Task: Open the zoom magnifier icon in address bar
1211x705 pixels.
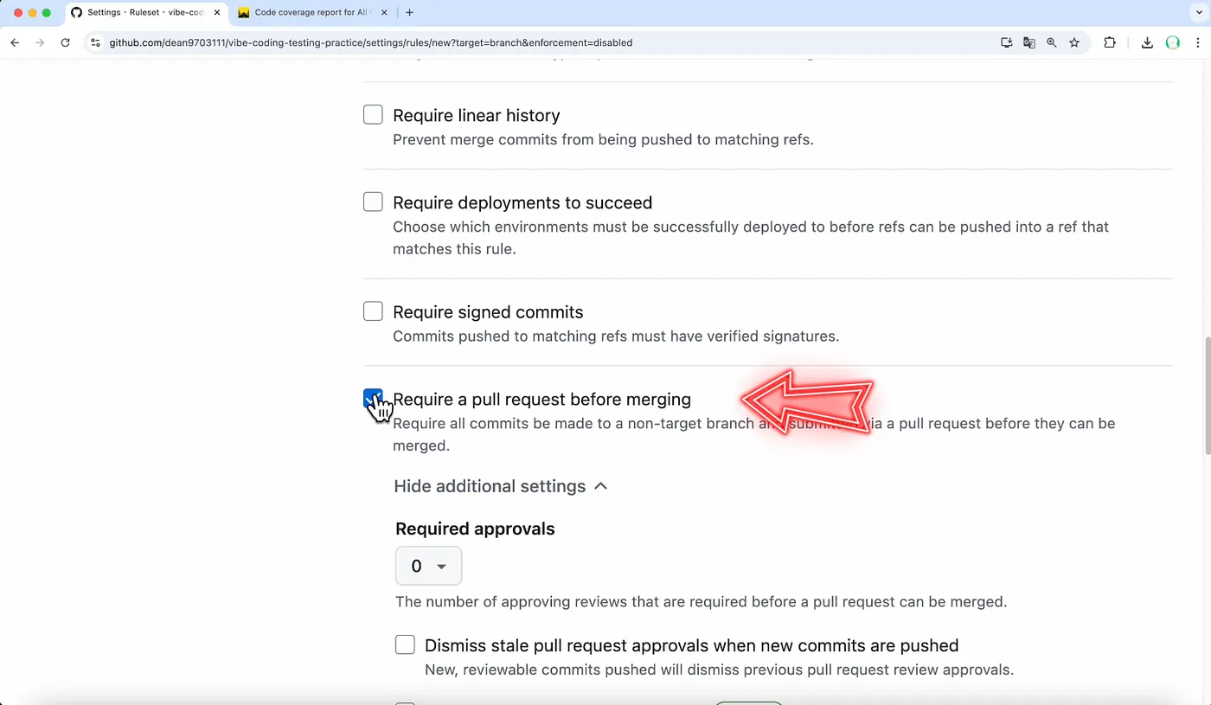Action: click(x=1052, y=42)
